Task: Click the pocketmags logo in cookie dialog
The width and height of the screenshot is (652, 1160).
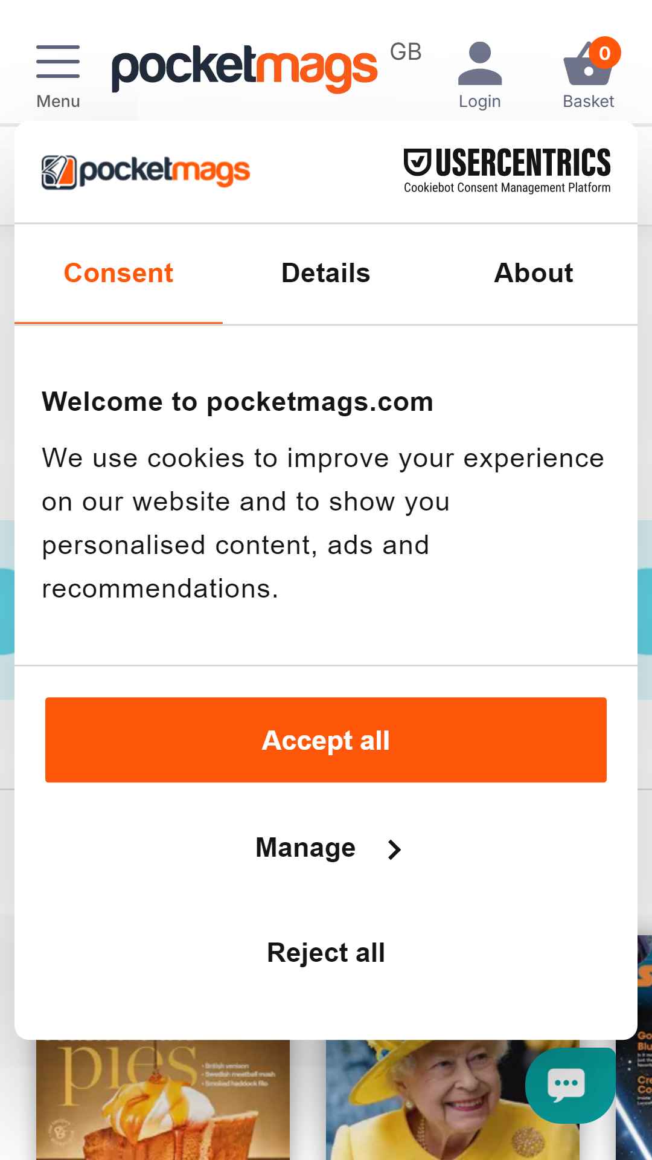Action: click(x=145, y=172)
